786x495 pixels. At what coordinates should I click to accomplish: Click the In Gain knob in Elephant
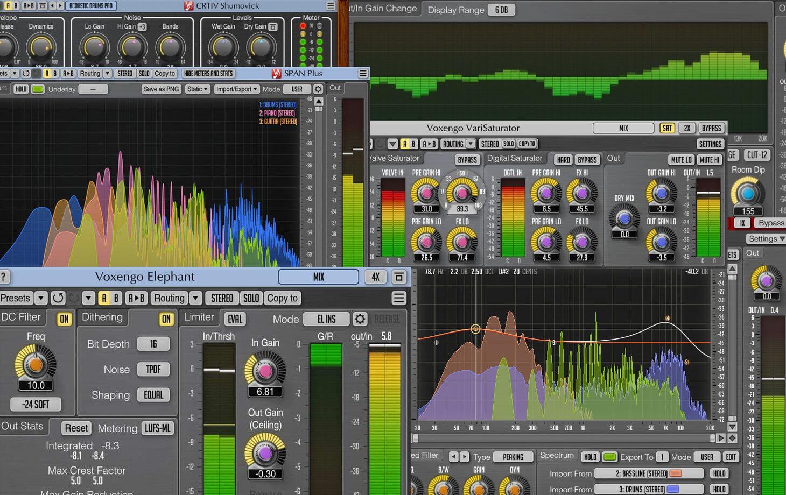pos(265,371)
